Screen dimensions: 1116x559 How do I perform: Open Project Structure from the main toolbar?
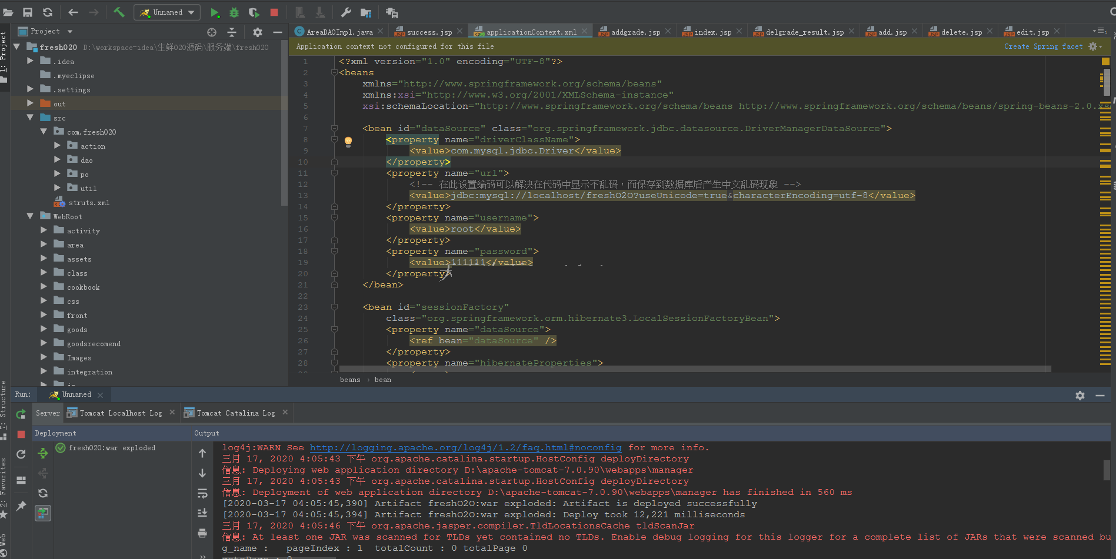[x=366, y=12]
